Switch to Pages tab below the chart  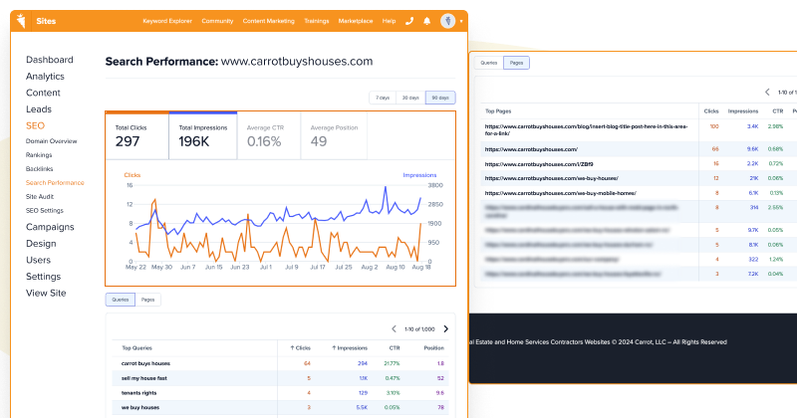147,300
